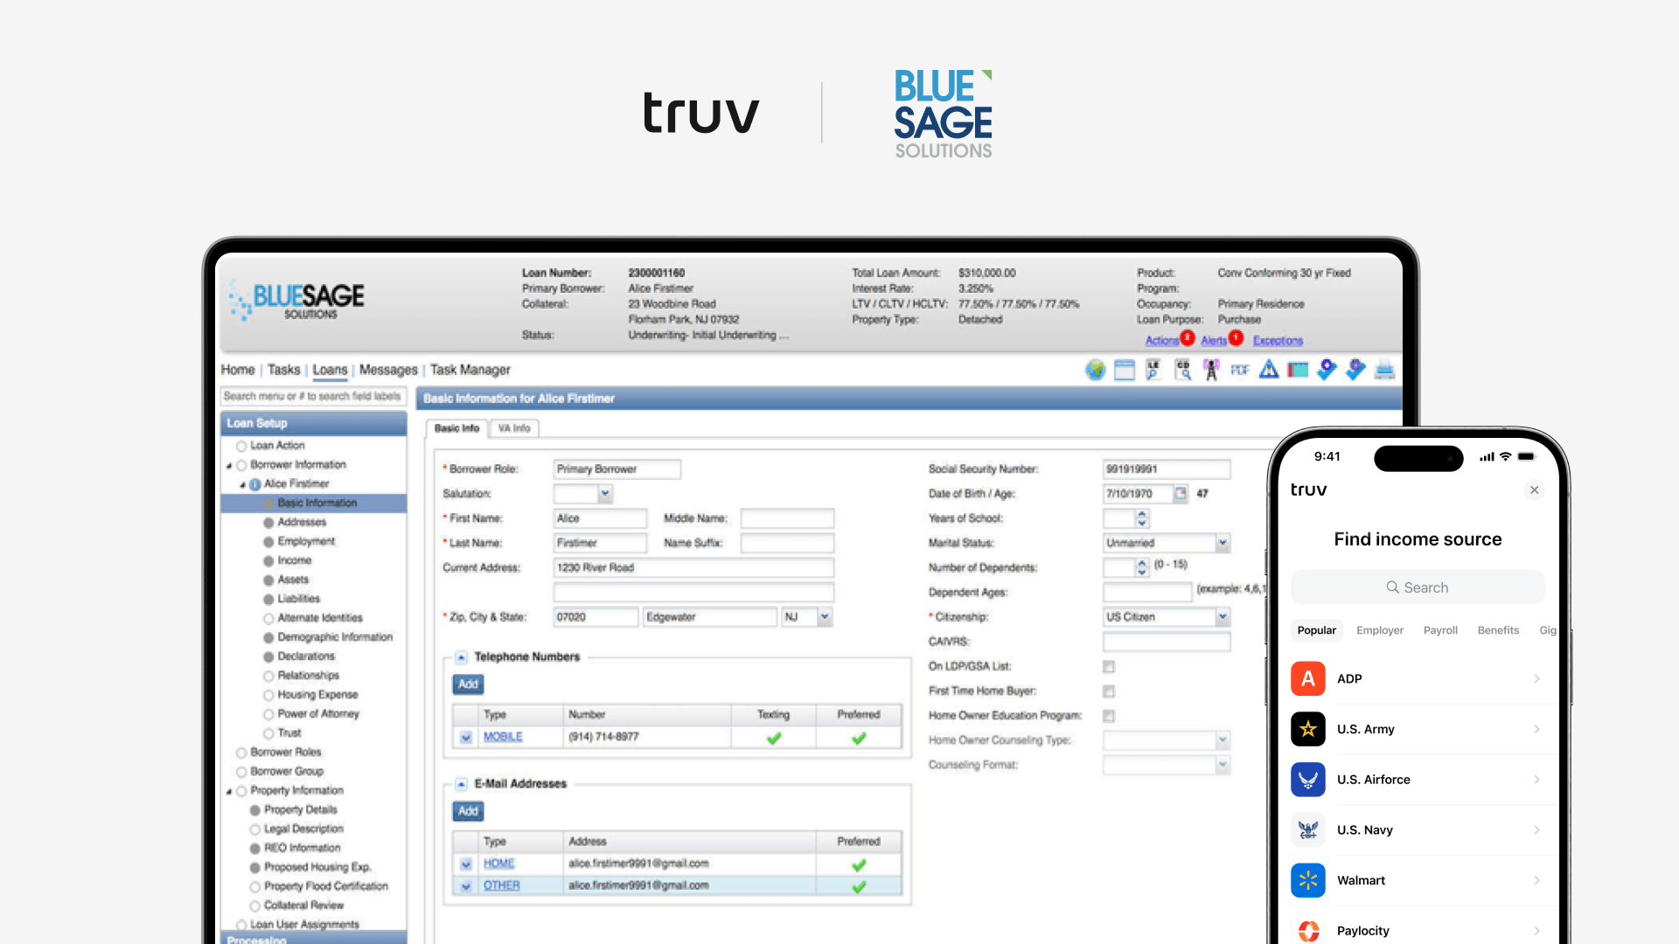Click Add under E-Mail Addresses

click(468, 811)
